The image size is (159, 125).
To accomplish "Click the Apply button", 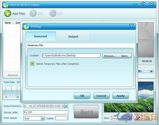I will click(121, 96).
